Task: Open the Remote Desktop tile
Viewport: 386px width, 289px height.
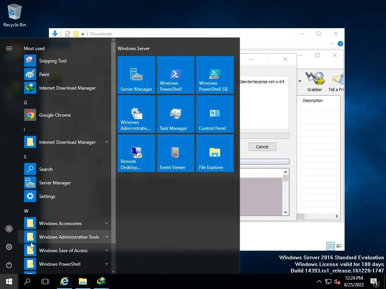Action: coord(136,153)
